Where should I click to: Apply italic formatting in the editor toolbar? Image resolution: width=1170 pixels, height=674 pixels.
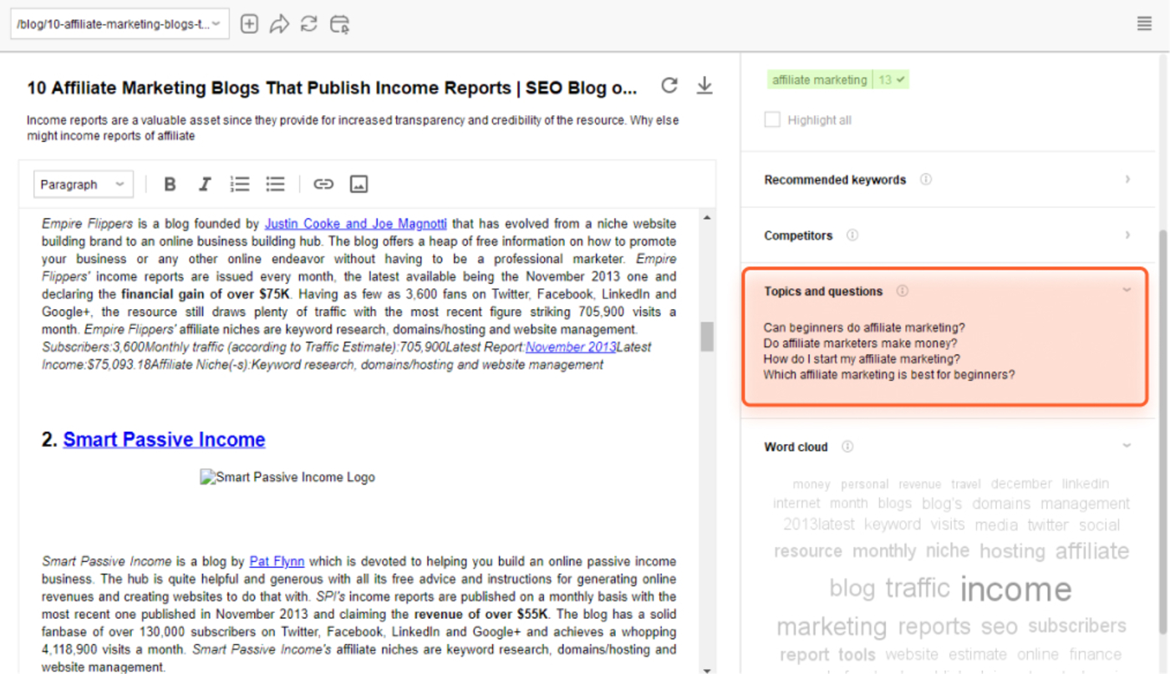(x=205, y=184)
